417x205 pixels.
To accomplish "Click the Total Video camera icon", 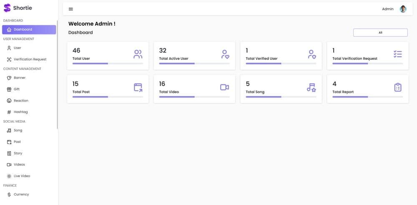I will pos(224,87).
